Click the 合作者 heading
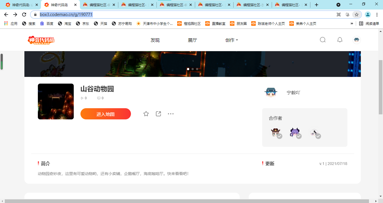The image size is (383, 203). coord(275,118)
